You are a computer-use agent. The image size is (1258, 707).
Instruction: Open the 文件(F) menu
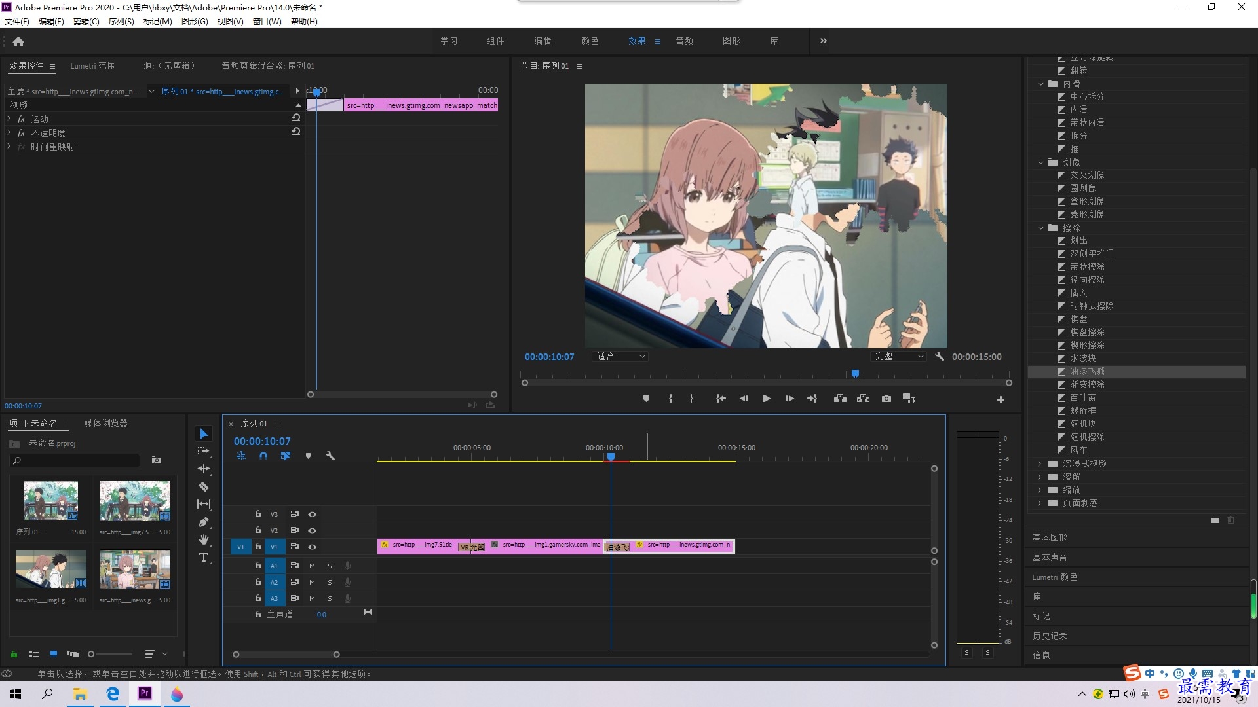pos(17,22)
